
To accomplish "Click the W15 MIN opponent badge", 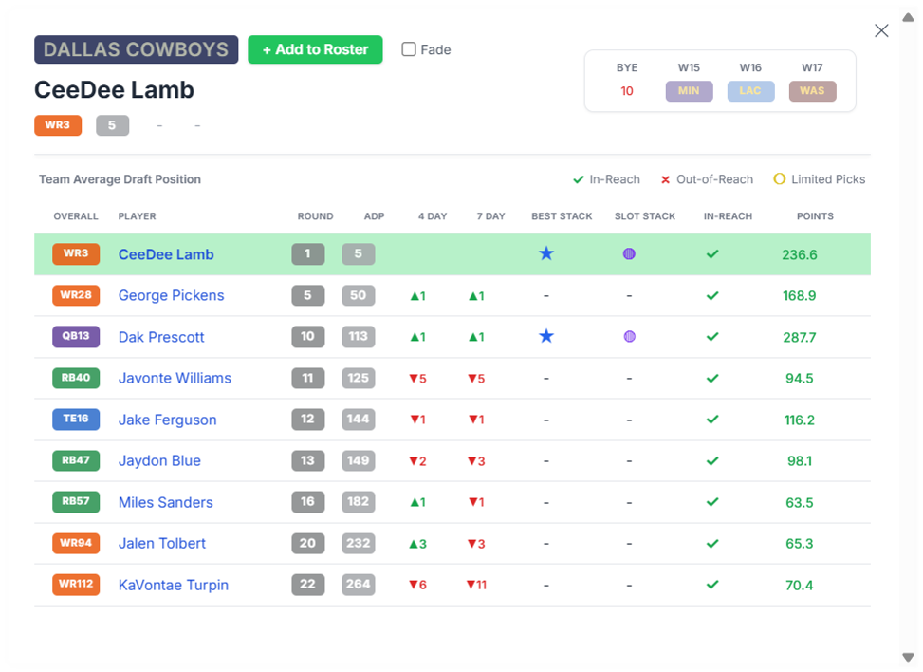I will pyautogui.click(x=689, y=91).
